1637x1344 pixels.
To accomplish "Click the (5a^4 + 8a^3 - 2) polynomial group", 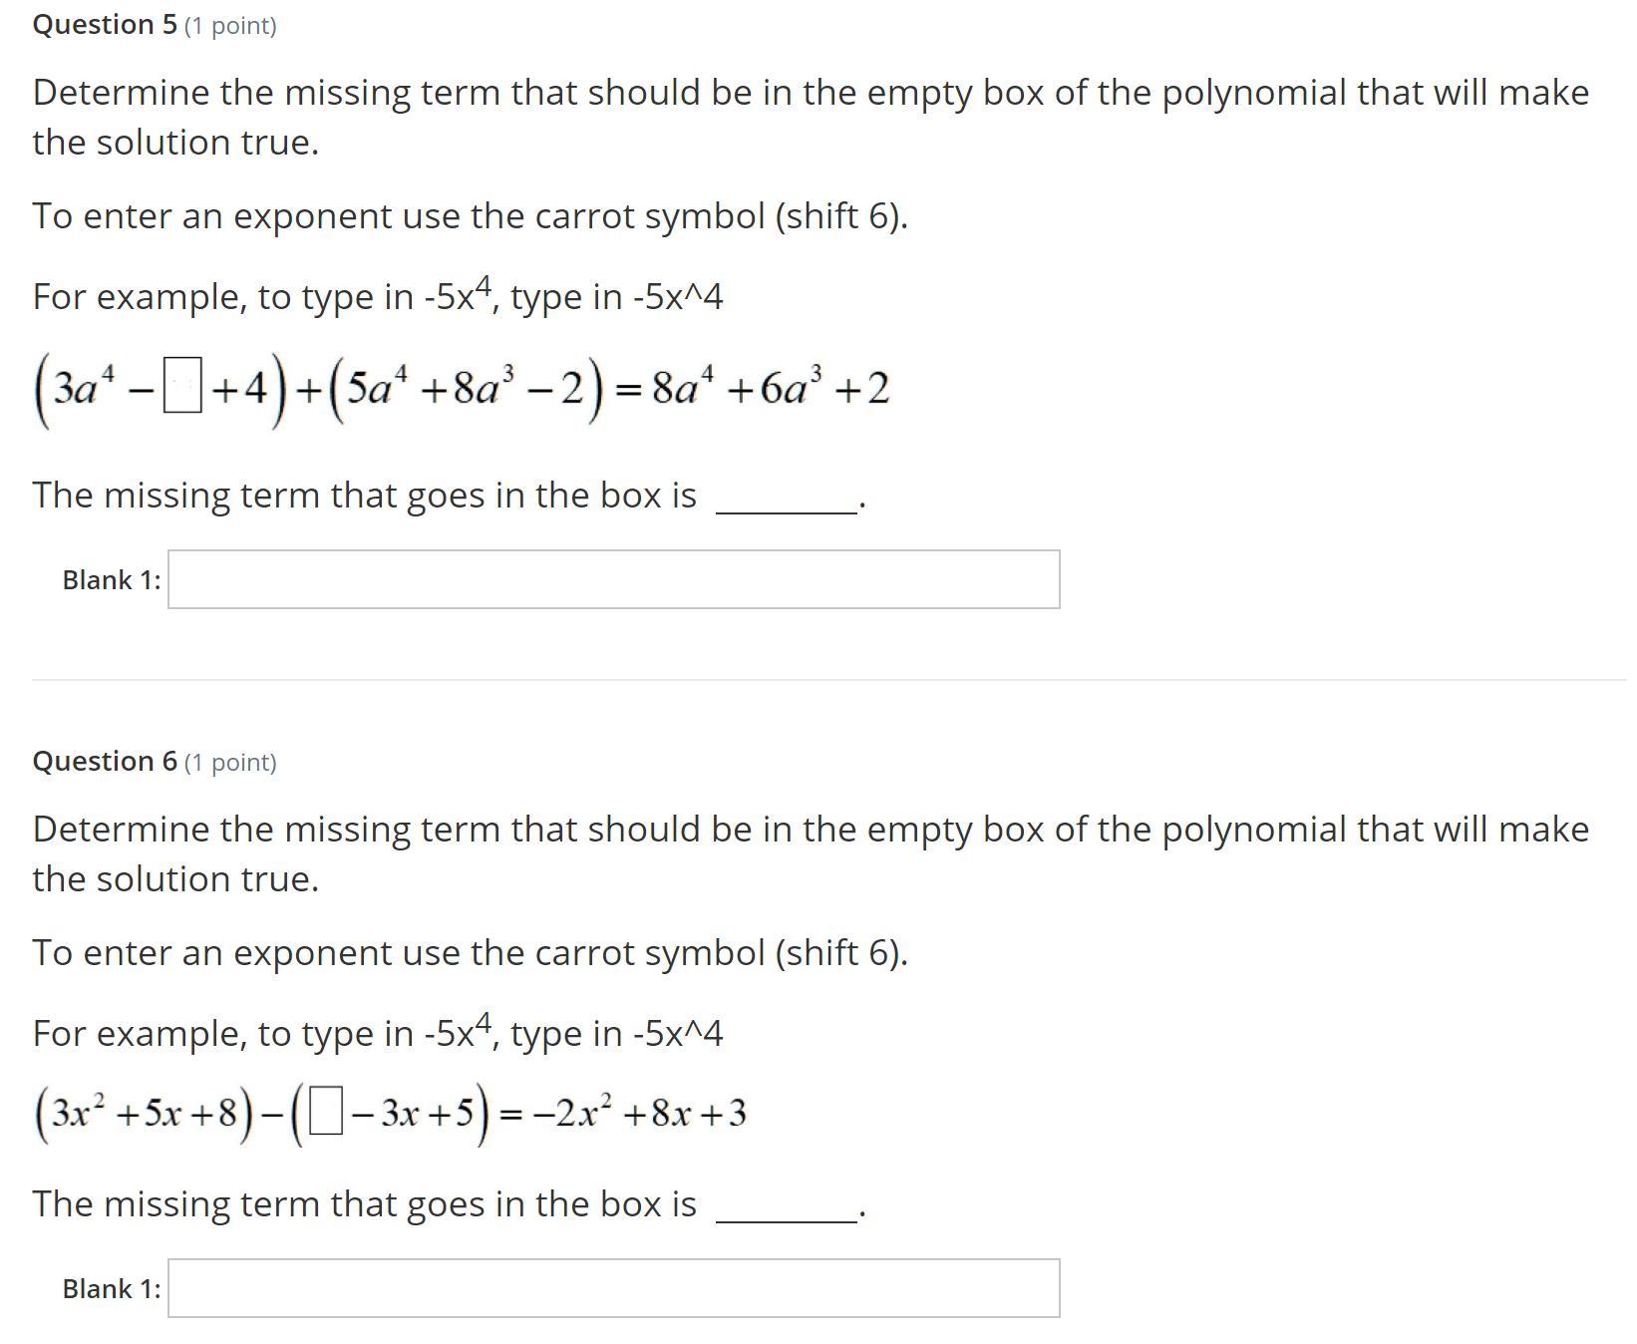I will 466,389.
